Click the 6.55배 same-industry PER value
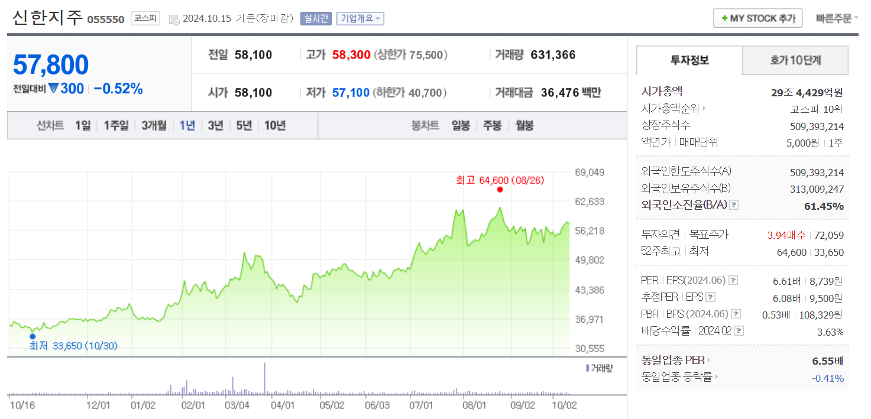The image size is (871, 419). tap(828, 360)
